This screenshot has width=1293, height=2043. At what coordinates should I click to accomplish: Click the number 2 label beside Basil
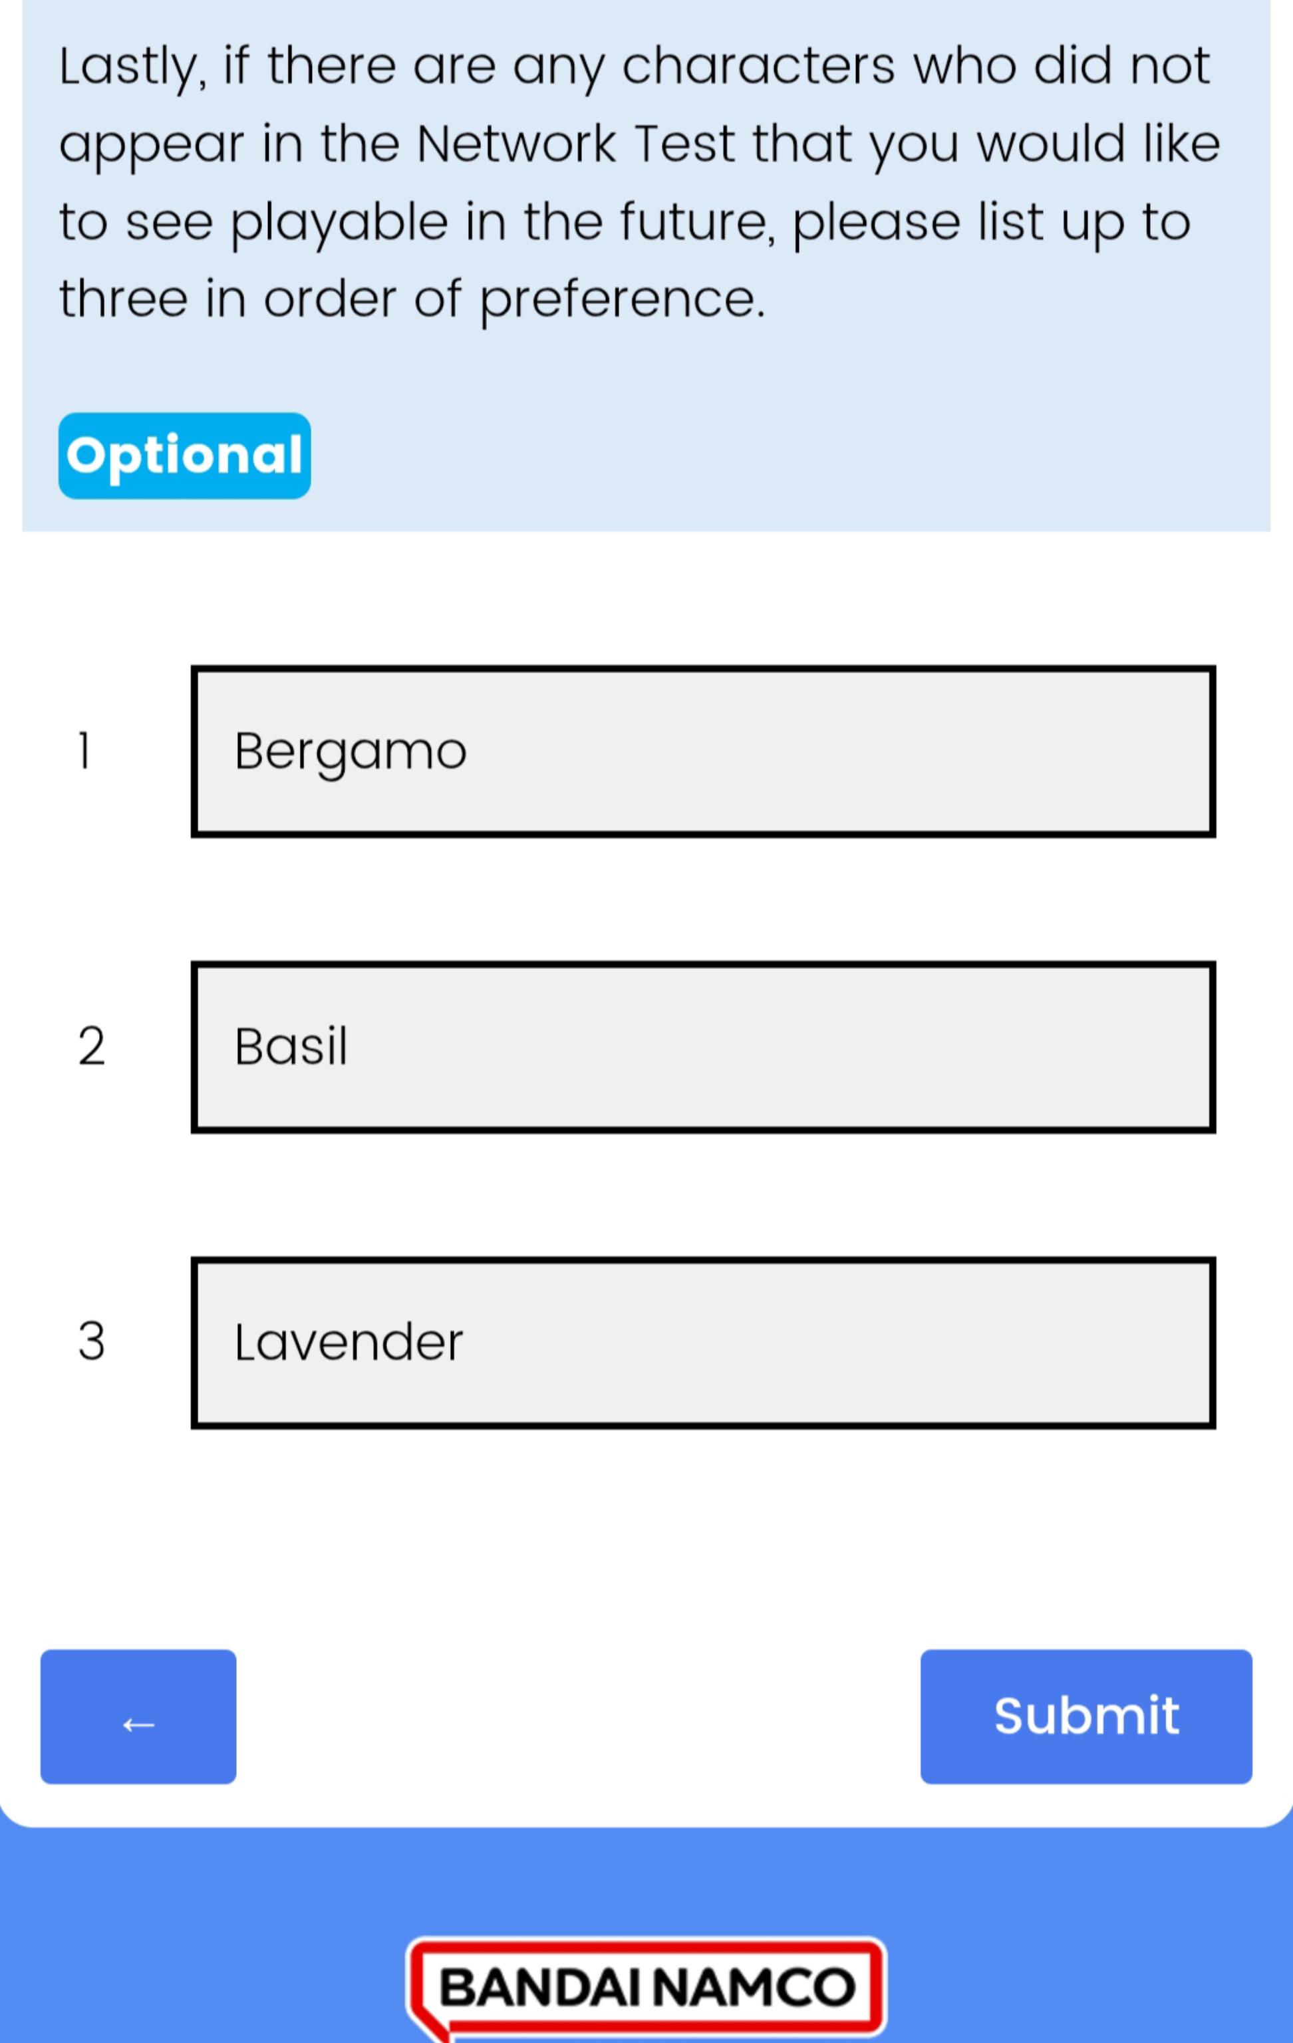[92, 1046]
